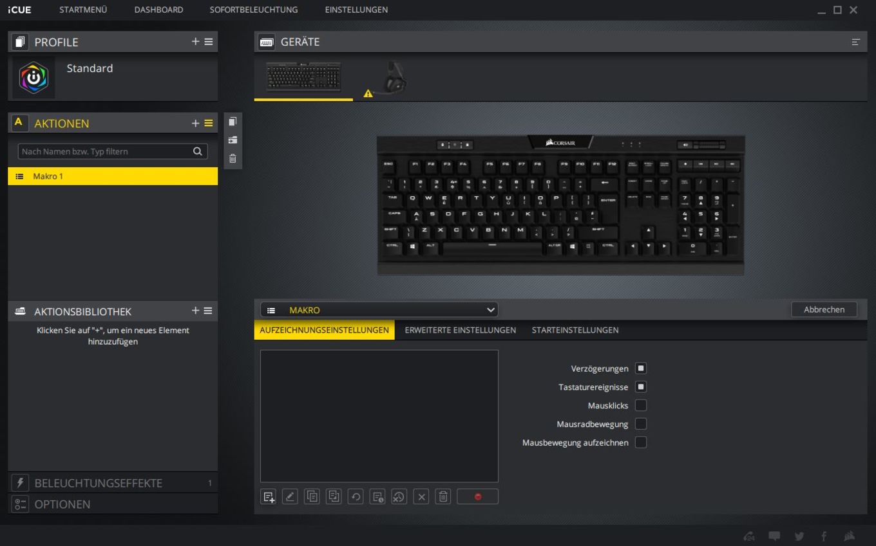Click the copy action icon beside Aktionen
The height and width of the screenshot is (546, 876).
pyautogui.click(x=233, y=122)
